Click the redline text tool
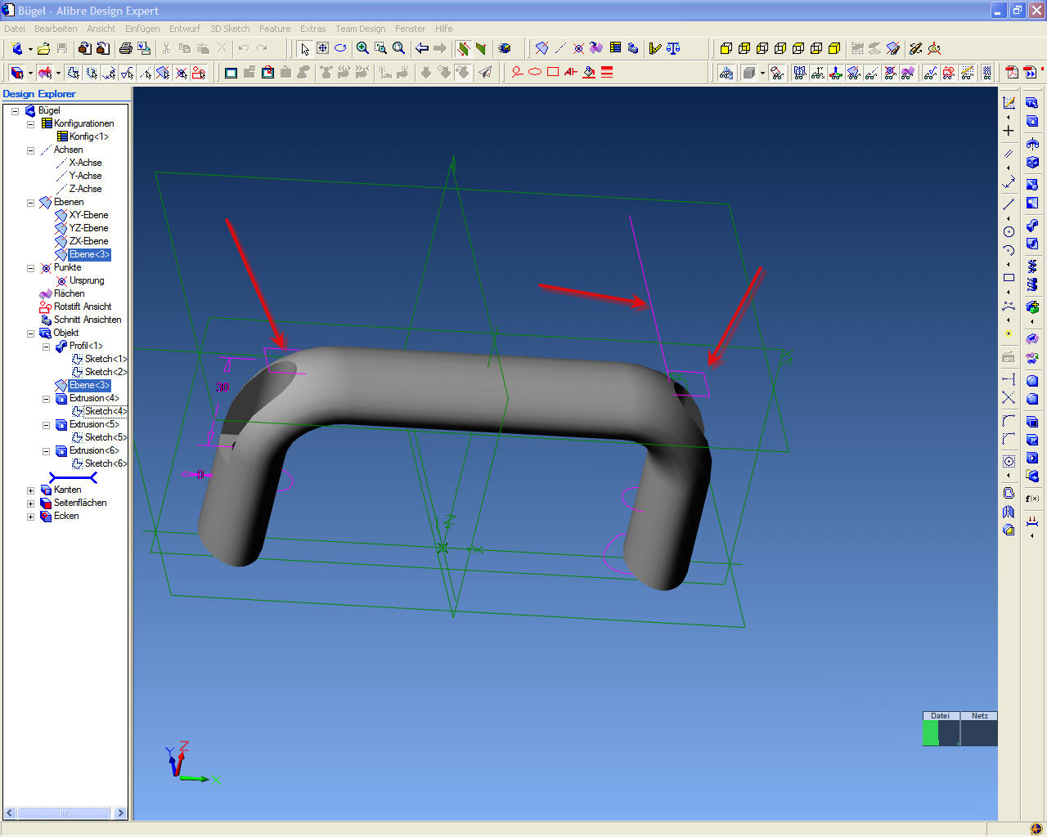 pos(571,72)
